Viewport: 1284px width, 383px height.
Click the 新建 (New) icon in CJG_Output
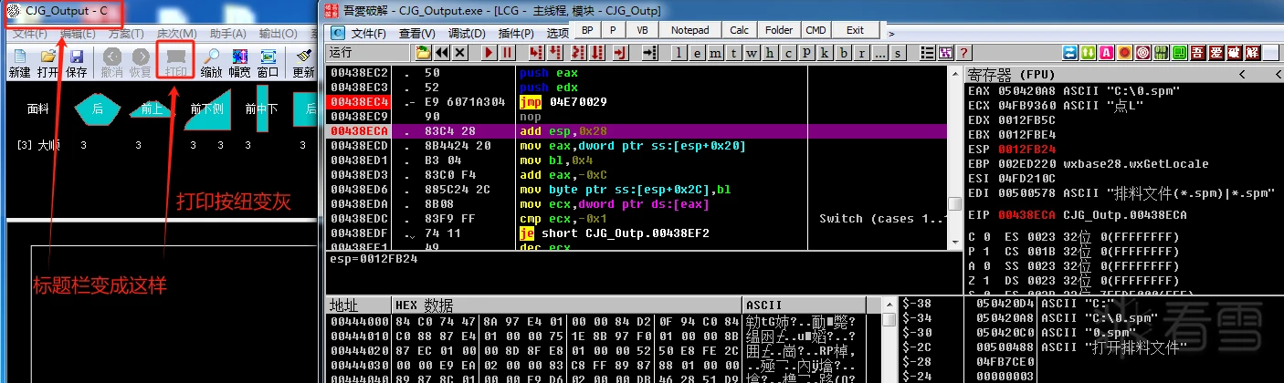pyautogui.click(x=19, y=64)
